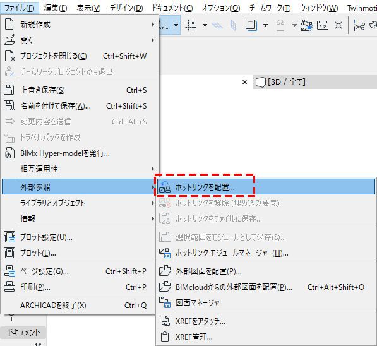377x346 pixels.
Task: Click the XREF管理 clipboard icon
Action: [165, 337]
